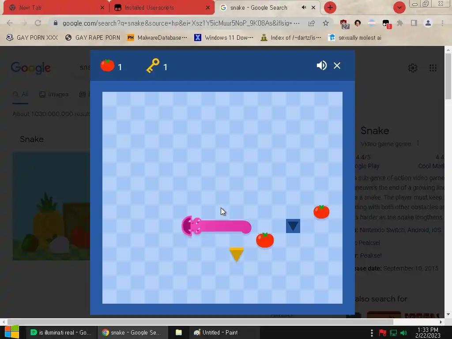
Task: Open the tab search dropdown
Action: [399, 8]
